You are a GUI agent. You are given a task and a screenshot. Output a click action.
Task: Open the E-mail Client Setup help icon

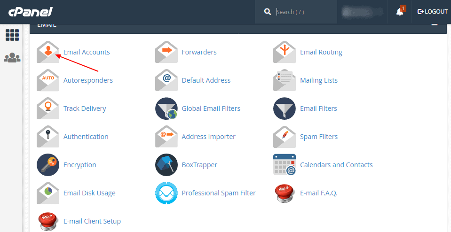point(48,221)
